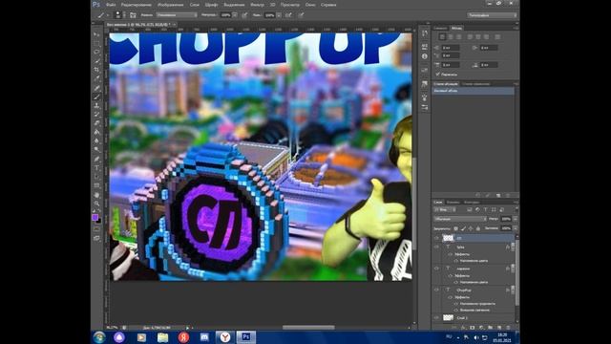The height and width of the screenshot is (344, 611).
Task: Open layer Fill slider arrow
Action: [516, 228]
